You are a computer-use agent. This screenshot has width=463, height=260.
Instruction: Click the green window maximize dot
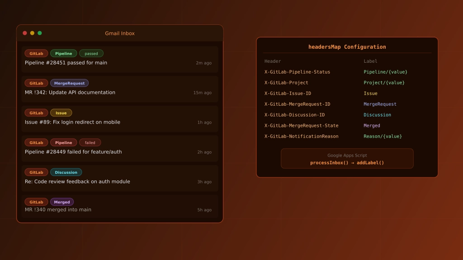(40, 33)
